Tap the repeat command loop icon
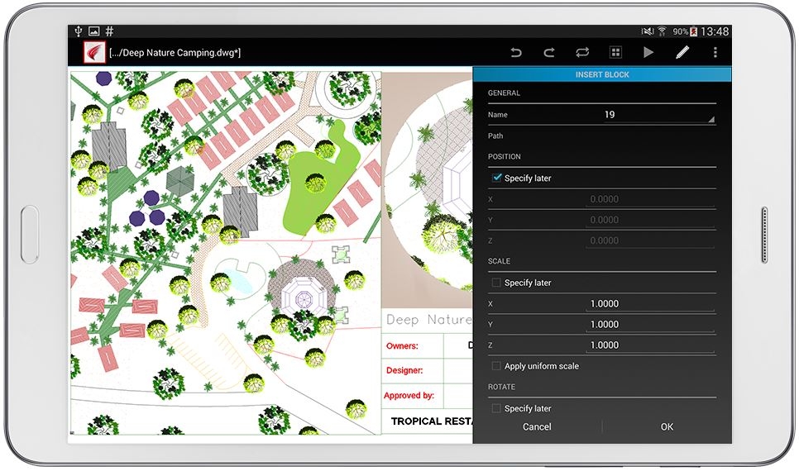 click(582, 53)
